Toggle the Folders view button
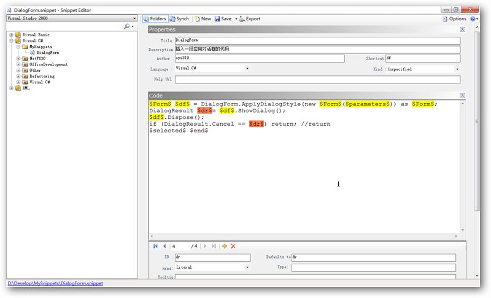Viewport: 491px width, 298px height. point(155,19)
